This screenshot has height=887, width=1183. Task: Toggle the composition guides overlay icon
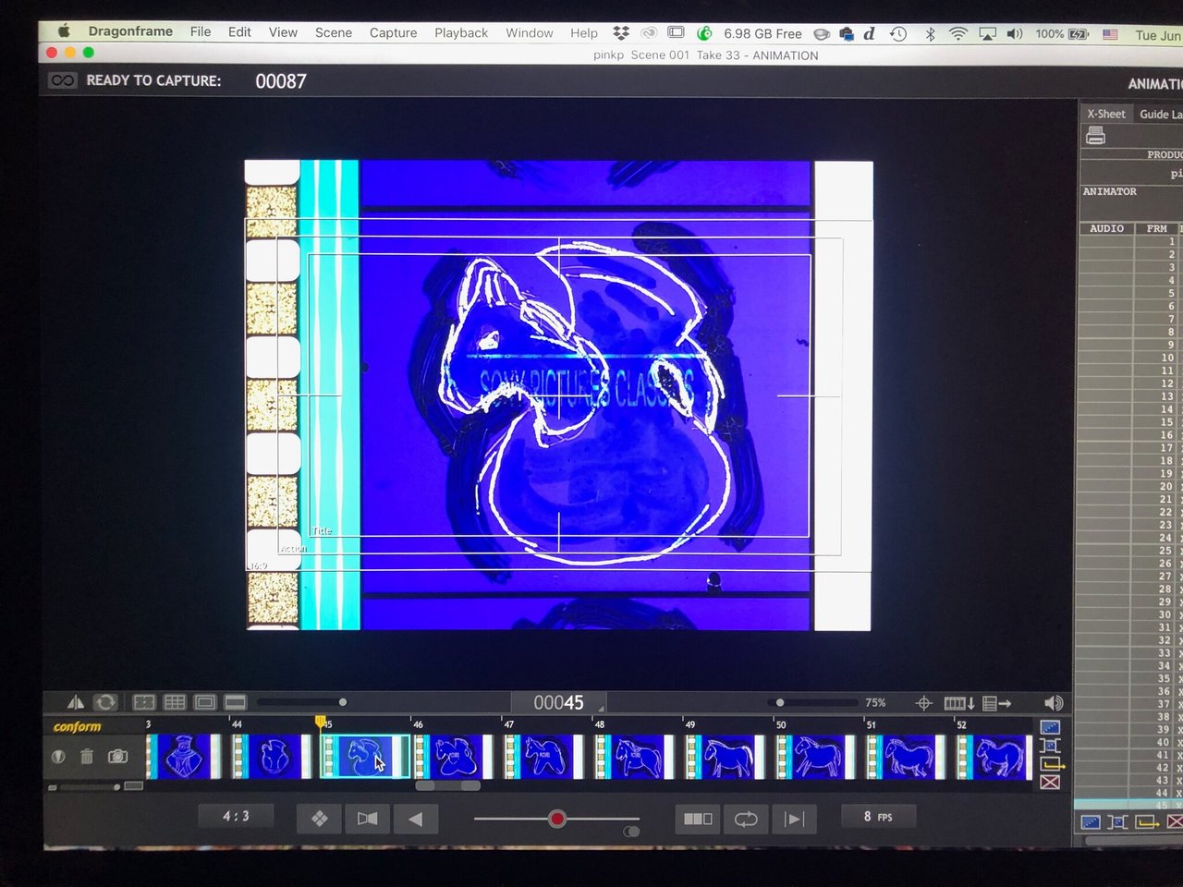(144, 703)
